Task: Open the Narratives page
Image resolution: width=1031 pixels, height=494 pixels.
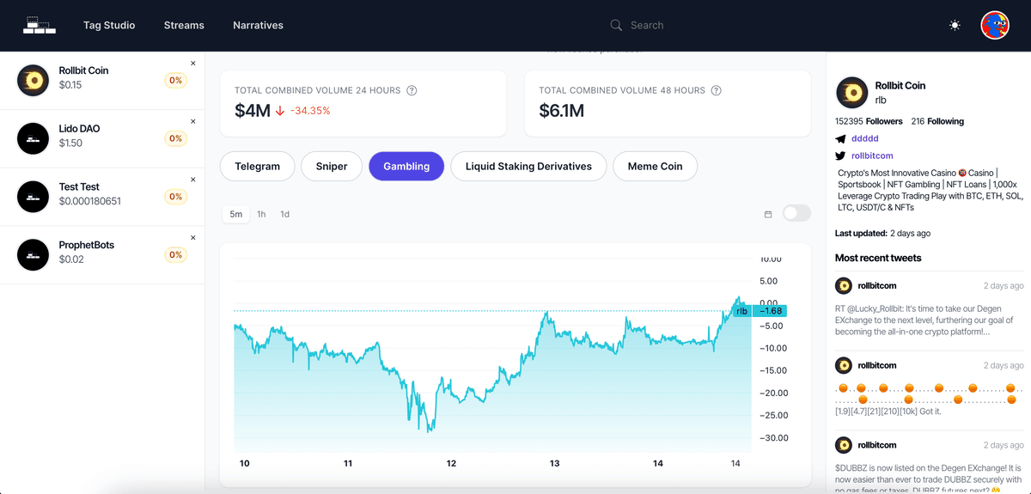Action: [x=258, y=26]
